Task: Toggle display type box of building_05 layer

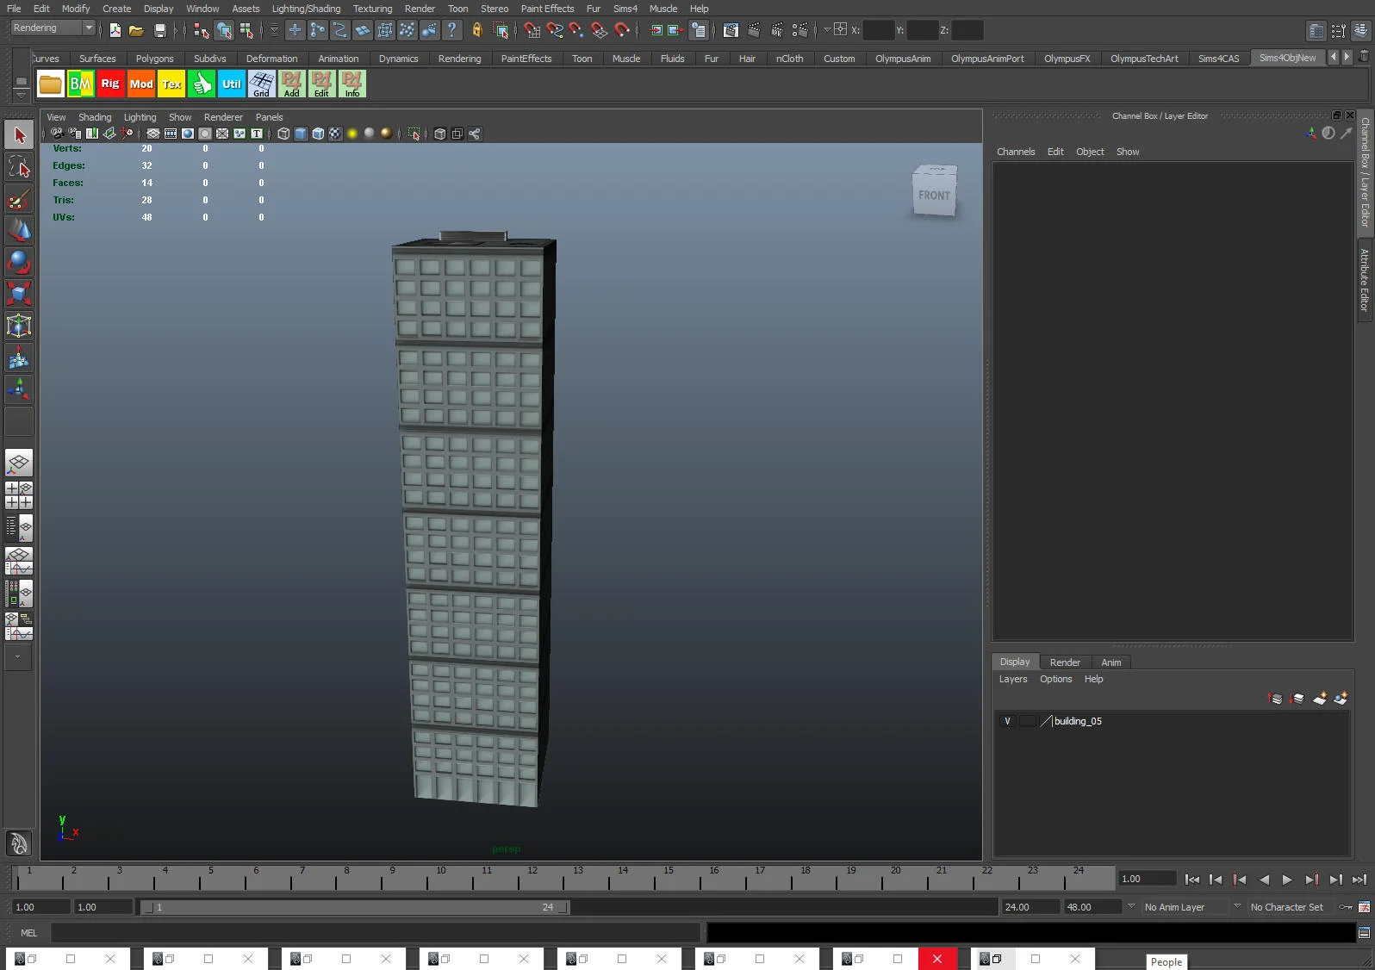Action: (1028, 721)
